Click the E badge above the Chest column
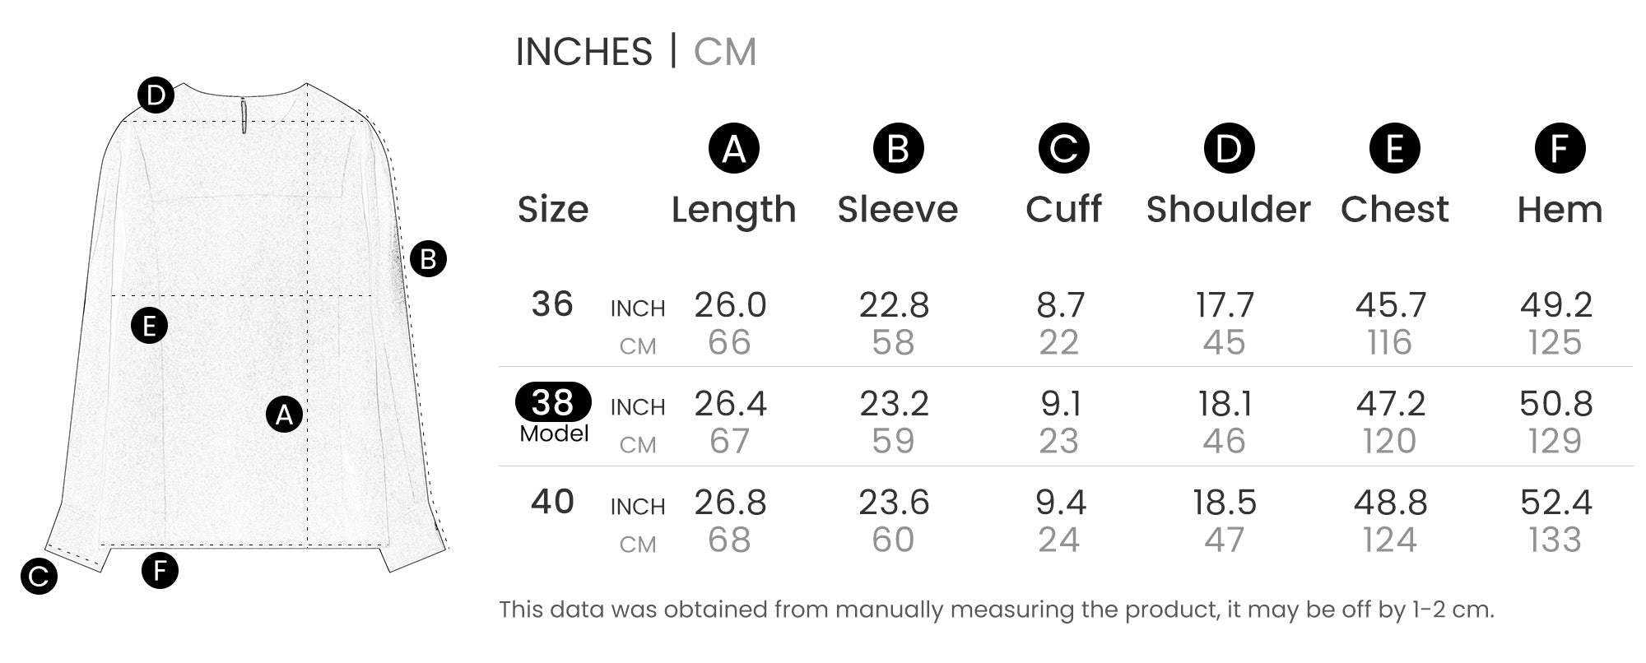 (1394, 149)
